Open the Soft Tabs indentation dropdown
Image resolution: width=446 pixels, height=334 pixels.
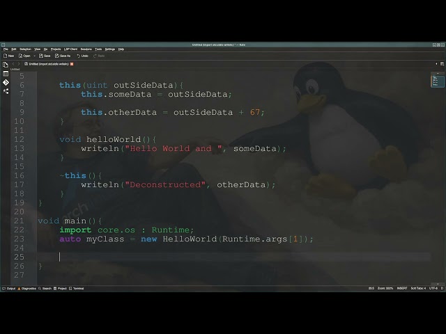(x=418, y=288)
